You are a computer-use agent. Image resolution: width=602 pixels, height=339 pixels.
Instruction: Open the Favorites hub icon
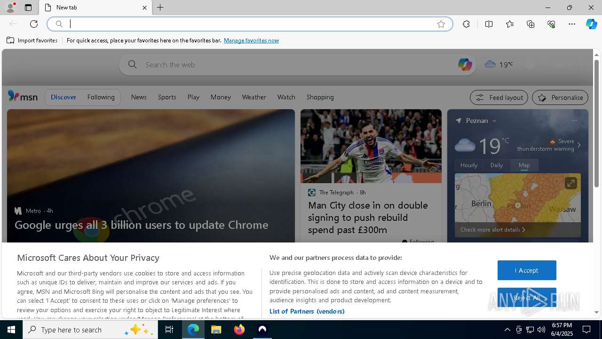point(510,24)
